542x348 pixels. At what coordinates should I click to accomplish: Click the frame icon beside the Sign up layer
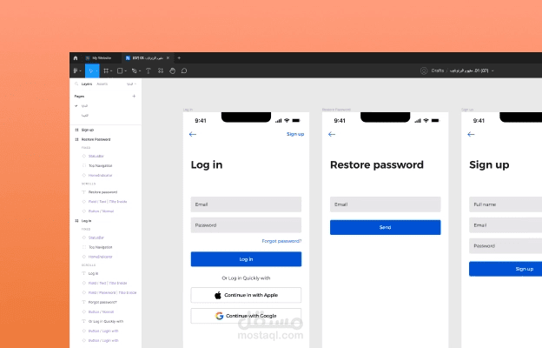(76, 130)
